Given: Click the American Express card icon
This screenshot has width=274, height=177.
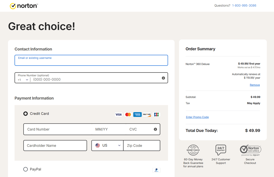Looking at the screenshot, I should click(138, 115).
